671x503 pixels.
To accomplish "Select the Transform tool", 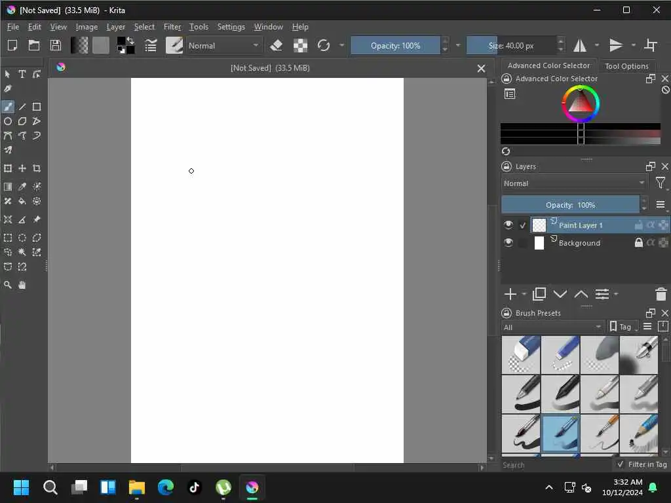I will (x=8, y=168).
